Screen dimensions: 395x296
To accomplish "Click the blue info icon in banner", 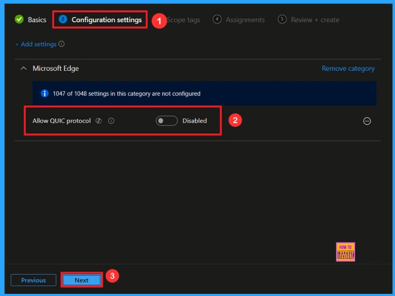I will (45, 93).
